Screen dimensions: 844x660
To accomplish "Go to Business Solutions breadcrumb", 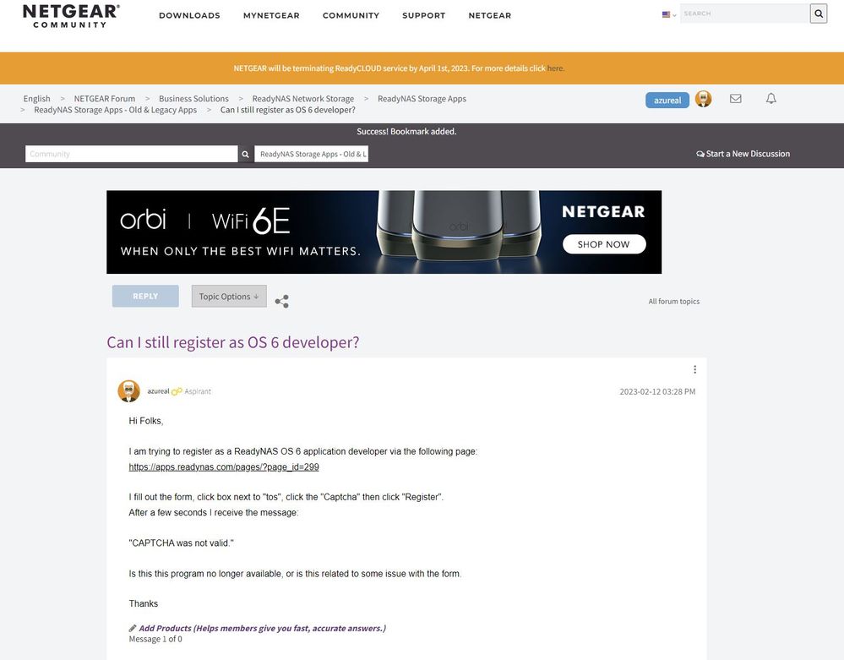I will click(x=193, y=99).
